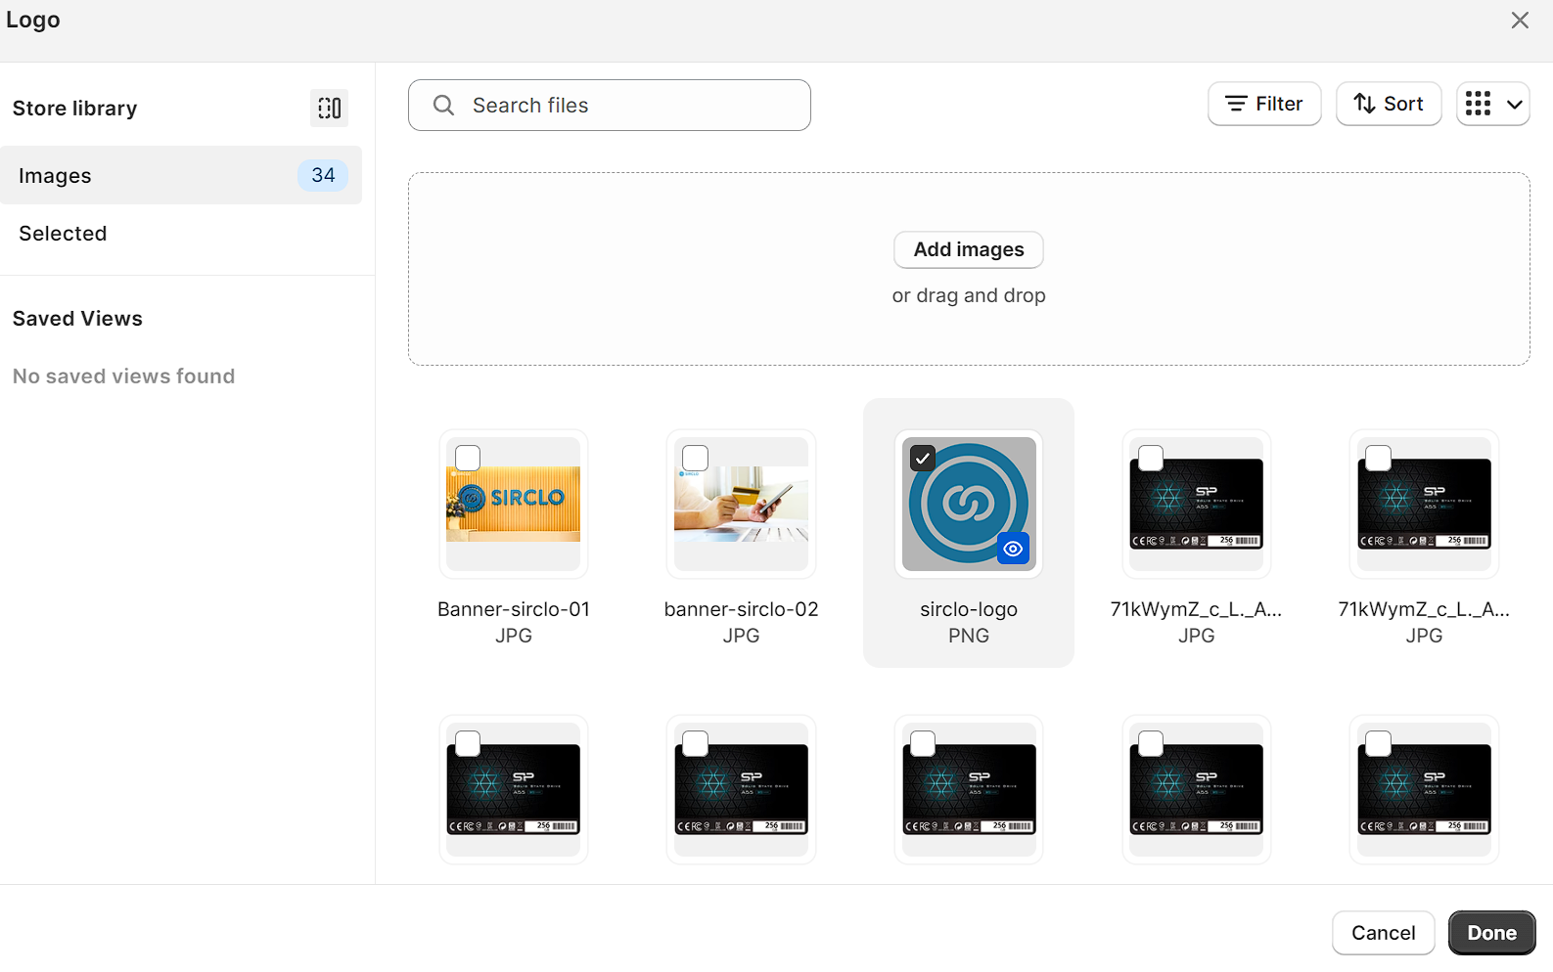Select the banner-sirclo-02 thumbnail
The height and width of the screenshot is (972, 1553).
[x=741, y=504]
